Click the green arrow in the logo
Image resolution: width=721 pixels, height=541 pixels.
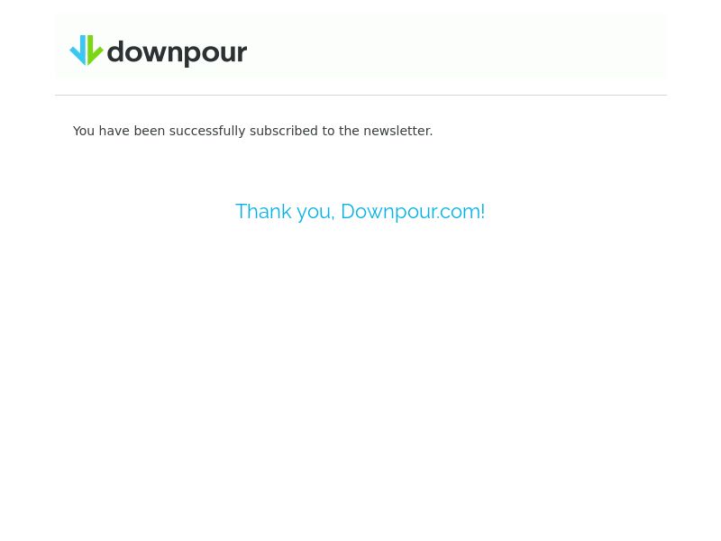pyautogui.click(x=95, y=50)
